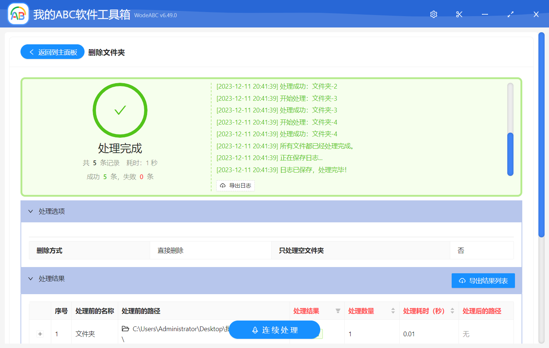Click the 导出日志 button
The width and height of the screenshot is (549, 348).
pyautogui.click(x=236, y=186)
